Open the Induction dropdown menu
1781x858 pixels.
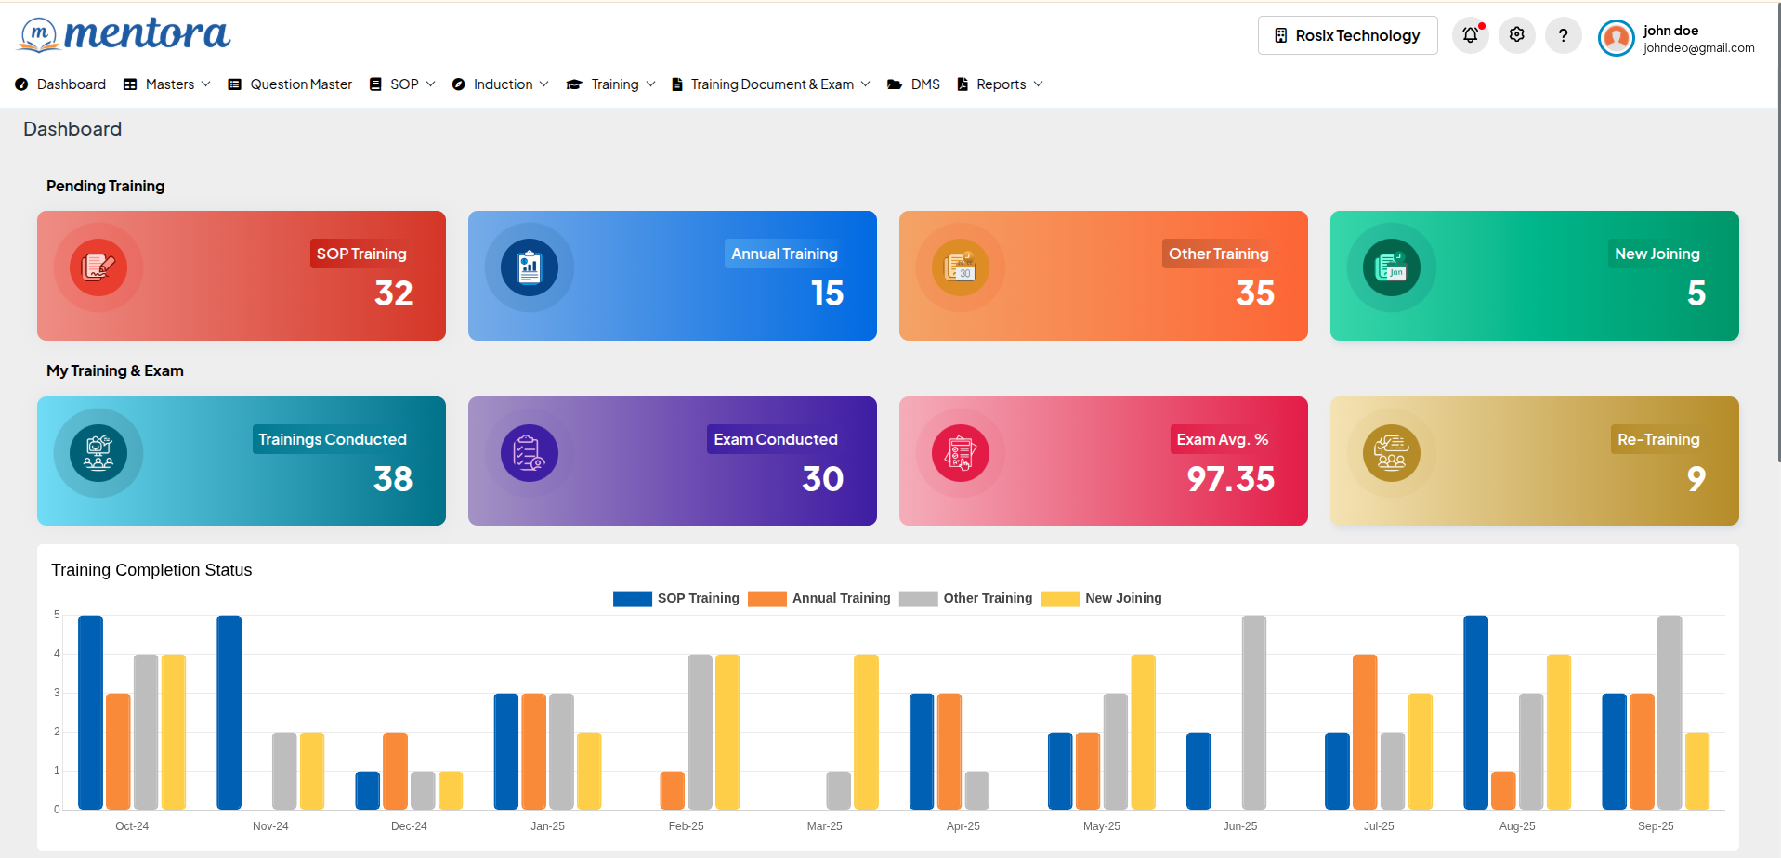tap(501, 84)
